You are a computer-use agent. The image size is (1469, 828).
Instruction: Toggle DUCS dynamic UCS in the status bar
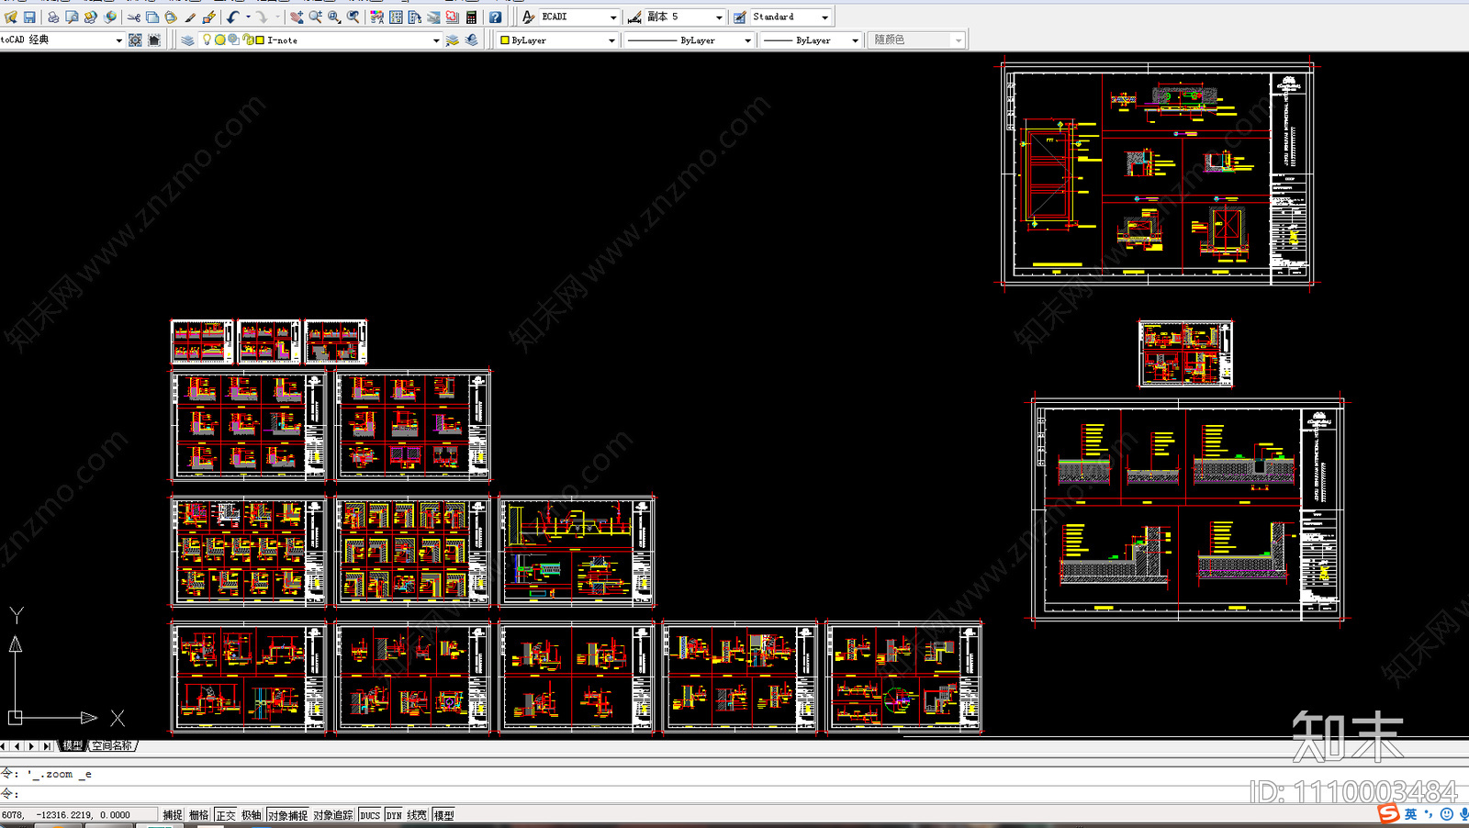coord(370,815)
